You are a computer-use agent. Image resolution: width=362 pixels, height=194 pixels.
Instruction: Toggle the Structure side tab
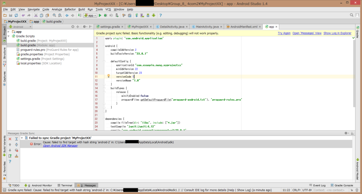click(4, 57)
